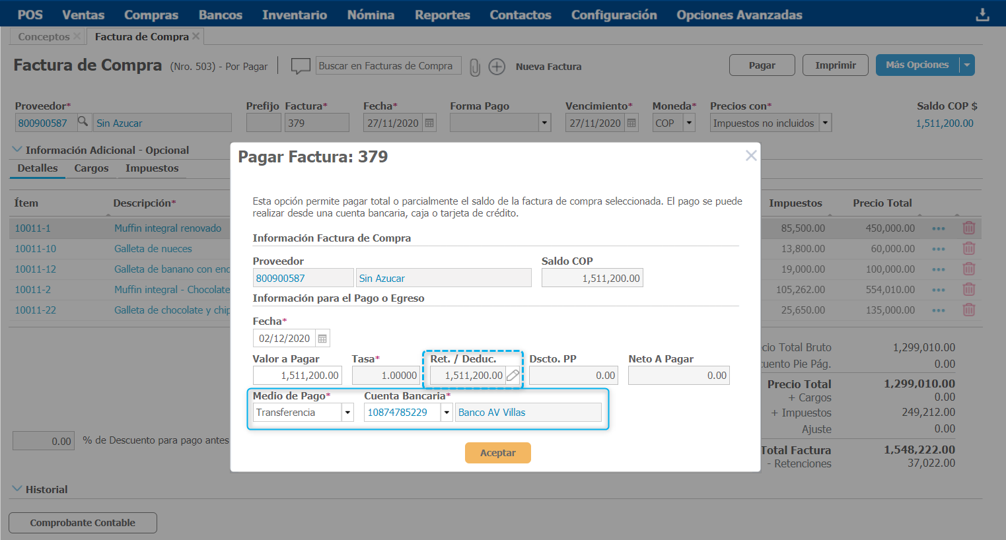The width and height of the screenshot is (1006, 540).
Task: Close the Conceptos tab
Action: click(x=77, y=36)
